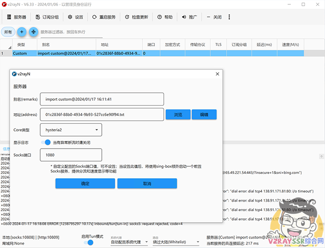Screen dimensions: 325x248
Task: Edit the 别名(remarks) text field
Action: click(x=102, y=99)
